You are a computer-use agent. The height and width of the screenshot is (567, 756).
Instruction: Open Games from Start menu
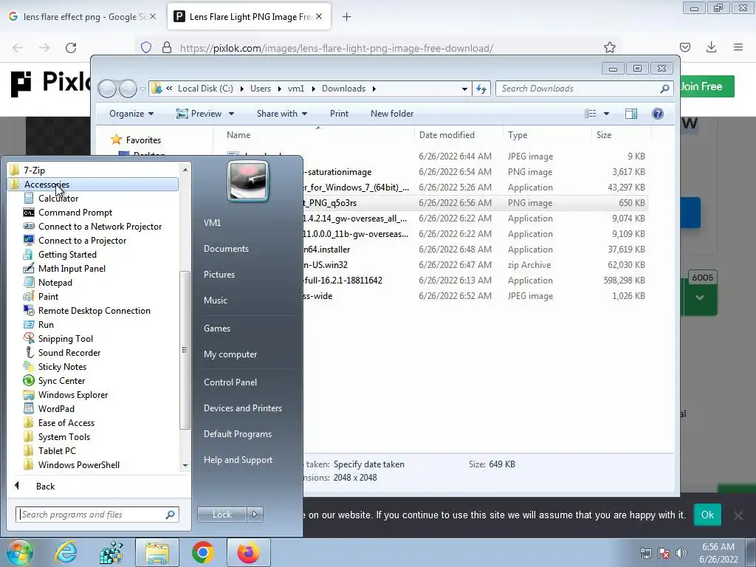[217, 329]
